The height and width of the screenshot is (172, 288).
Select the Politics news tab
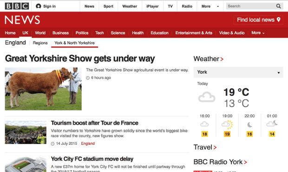coord(82,33)
